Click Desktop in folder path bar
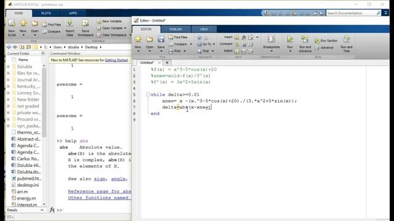This screenshot has width=394, height=221. coord(91,47)
